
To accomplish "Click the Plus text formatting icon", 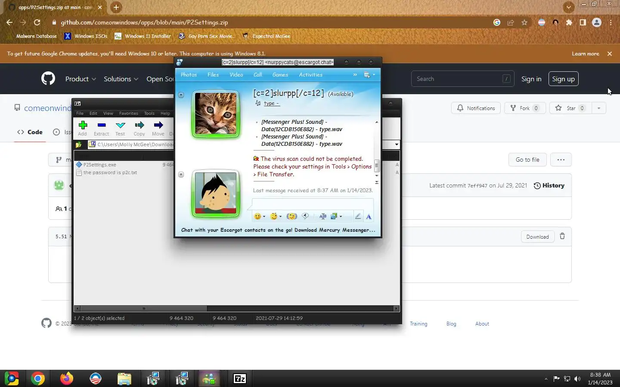I will 322,216.
